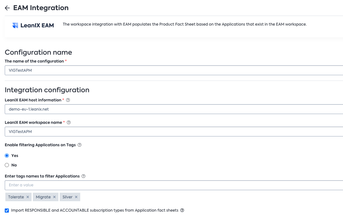Screen dimensions: 343x217
Task: Click the LeanIX EAM workspace name input
Action: (174, 131)
